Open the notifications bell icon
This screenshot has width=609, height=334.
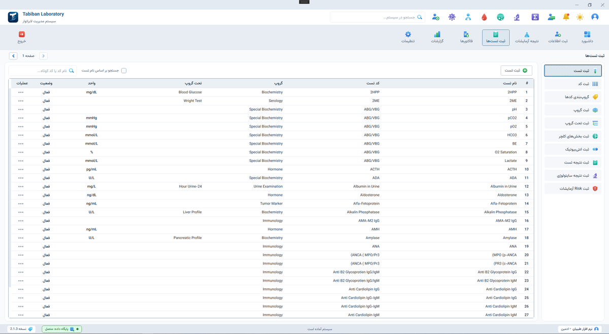click(x=566, y=17)
